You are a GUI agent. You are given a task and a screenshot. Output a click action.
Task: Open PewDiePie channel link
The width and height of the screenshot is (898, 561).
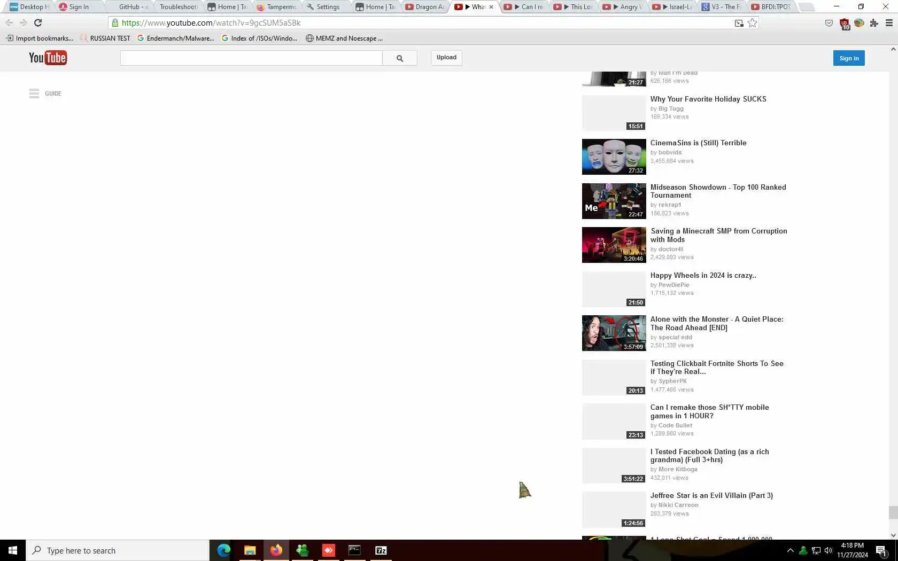673,285
